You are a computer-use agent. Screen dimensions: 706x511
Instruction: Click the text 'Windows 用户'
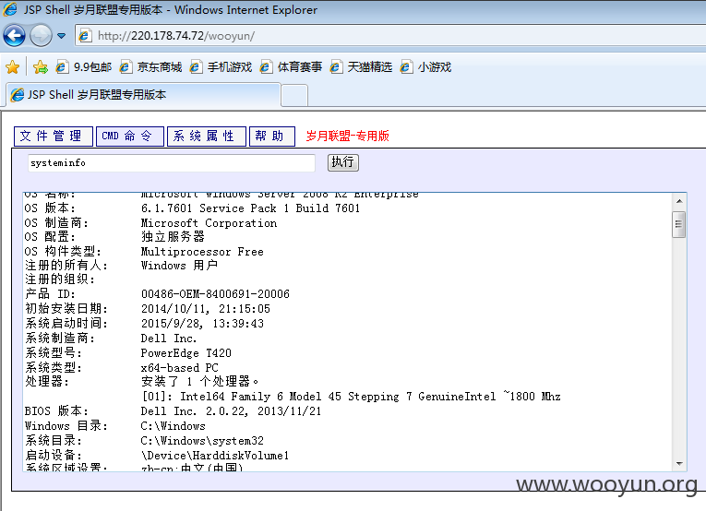click(x=179, y=266)
